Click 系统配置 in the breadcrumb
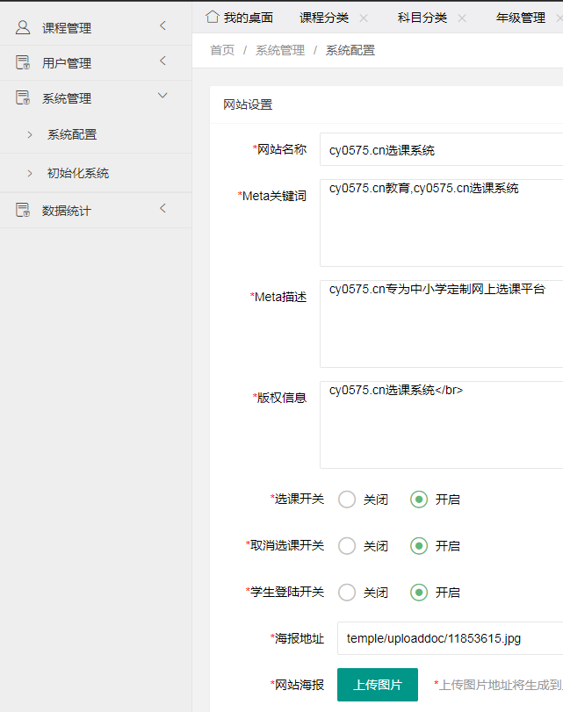The height and width of the screenshot is (712, 563). pos(350,50)
